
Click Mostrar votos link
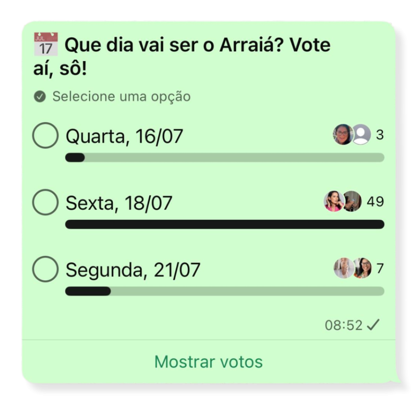(x=209, y=362)
